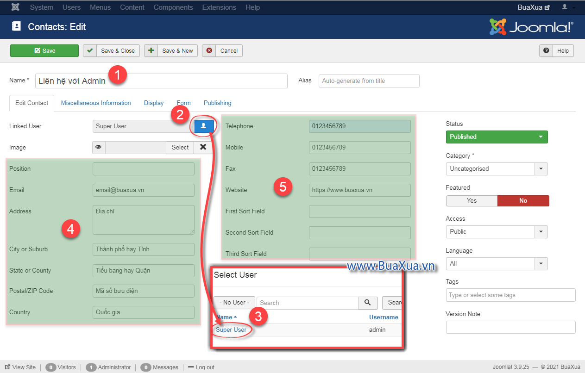The width and height of the screenshot is (585, 373).
Task: Open the Language dropdown showing All
Action: 497,264
